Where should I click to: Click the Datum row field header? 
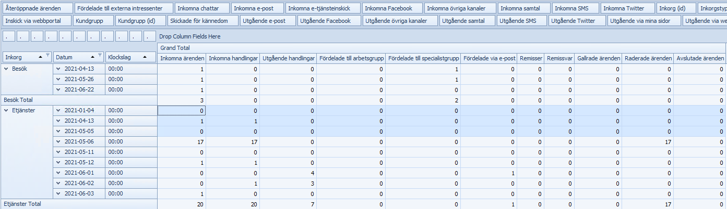[x=78, y=57]
